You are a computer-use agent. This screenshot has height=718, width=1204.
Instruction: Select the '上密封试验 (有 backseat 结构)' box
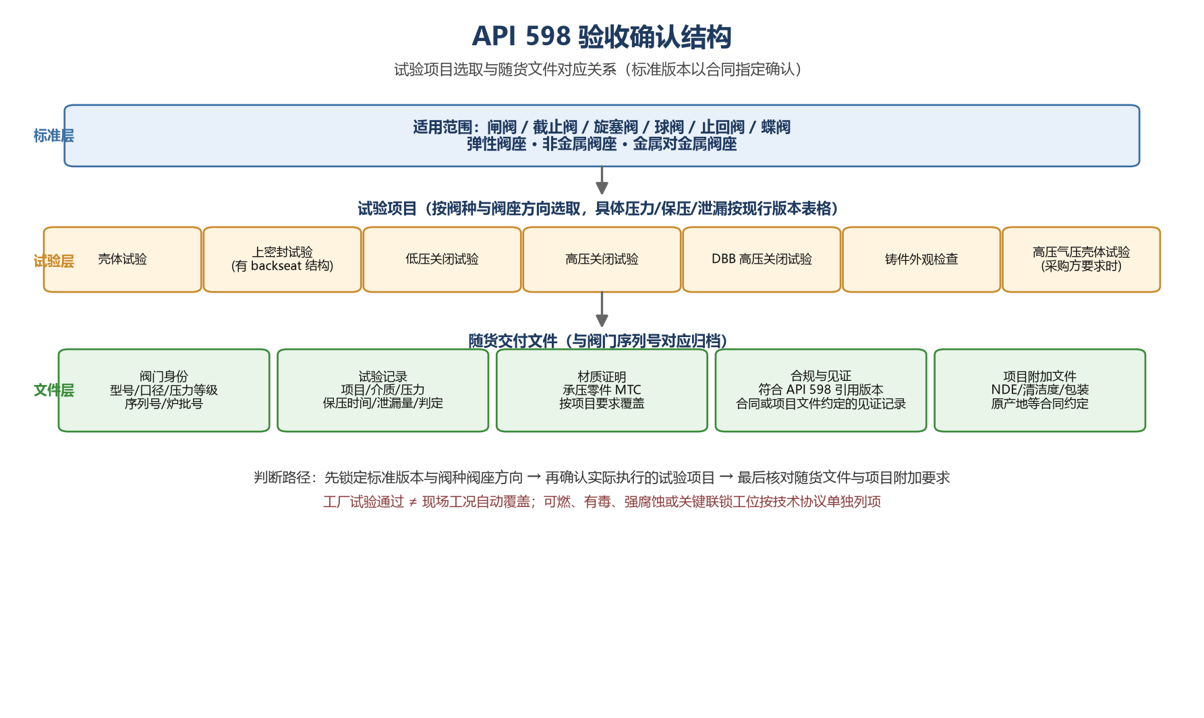pyautogui.click(x=283, y=260)
